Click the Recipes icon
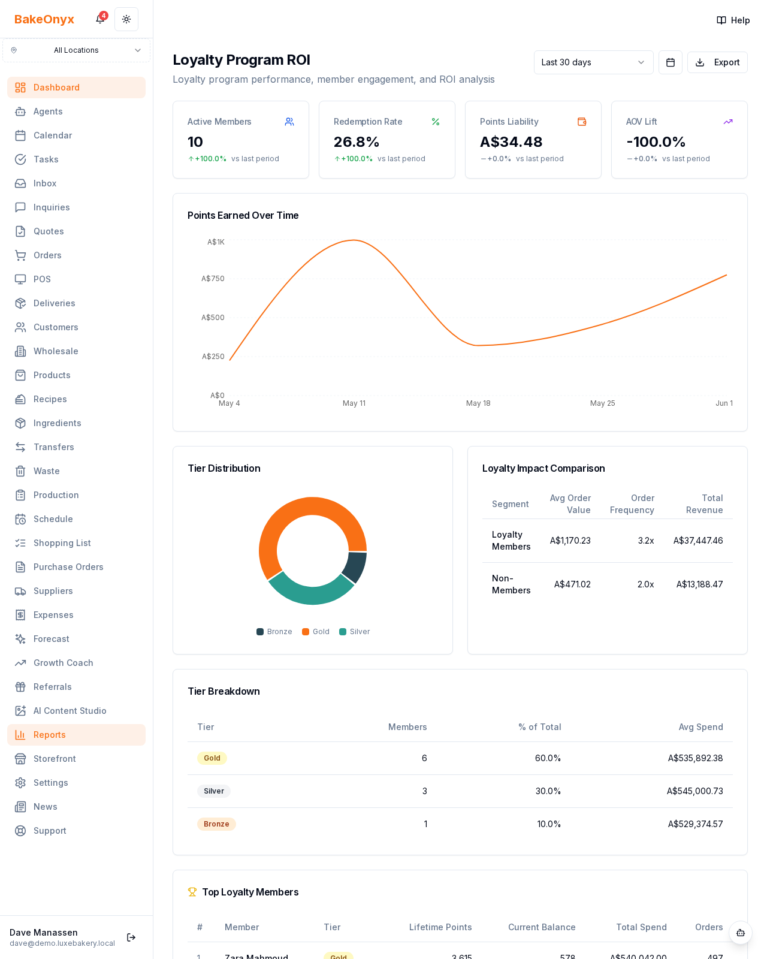This screenshot has height=959, width=767. 20,399
